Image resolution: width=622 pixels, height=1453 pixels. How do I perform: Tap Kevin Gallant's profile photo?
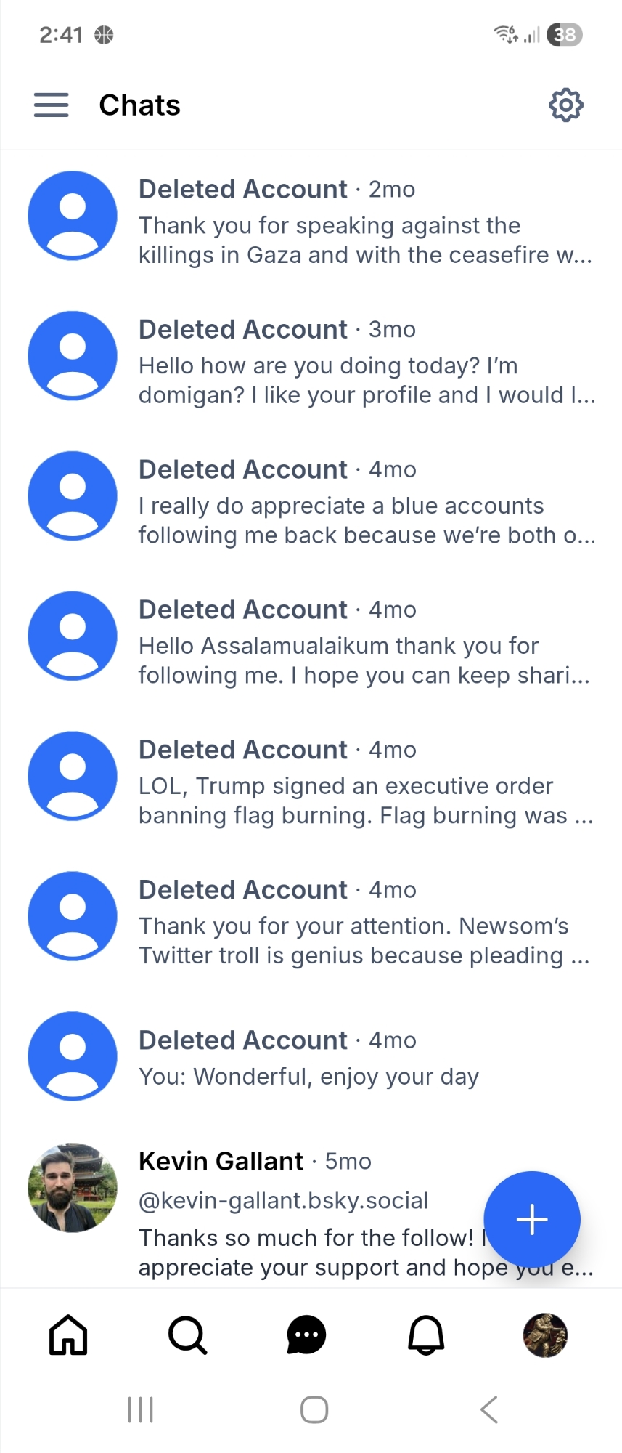coord(73,1188)
